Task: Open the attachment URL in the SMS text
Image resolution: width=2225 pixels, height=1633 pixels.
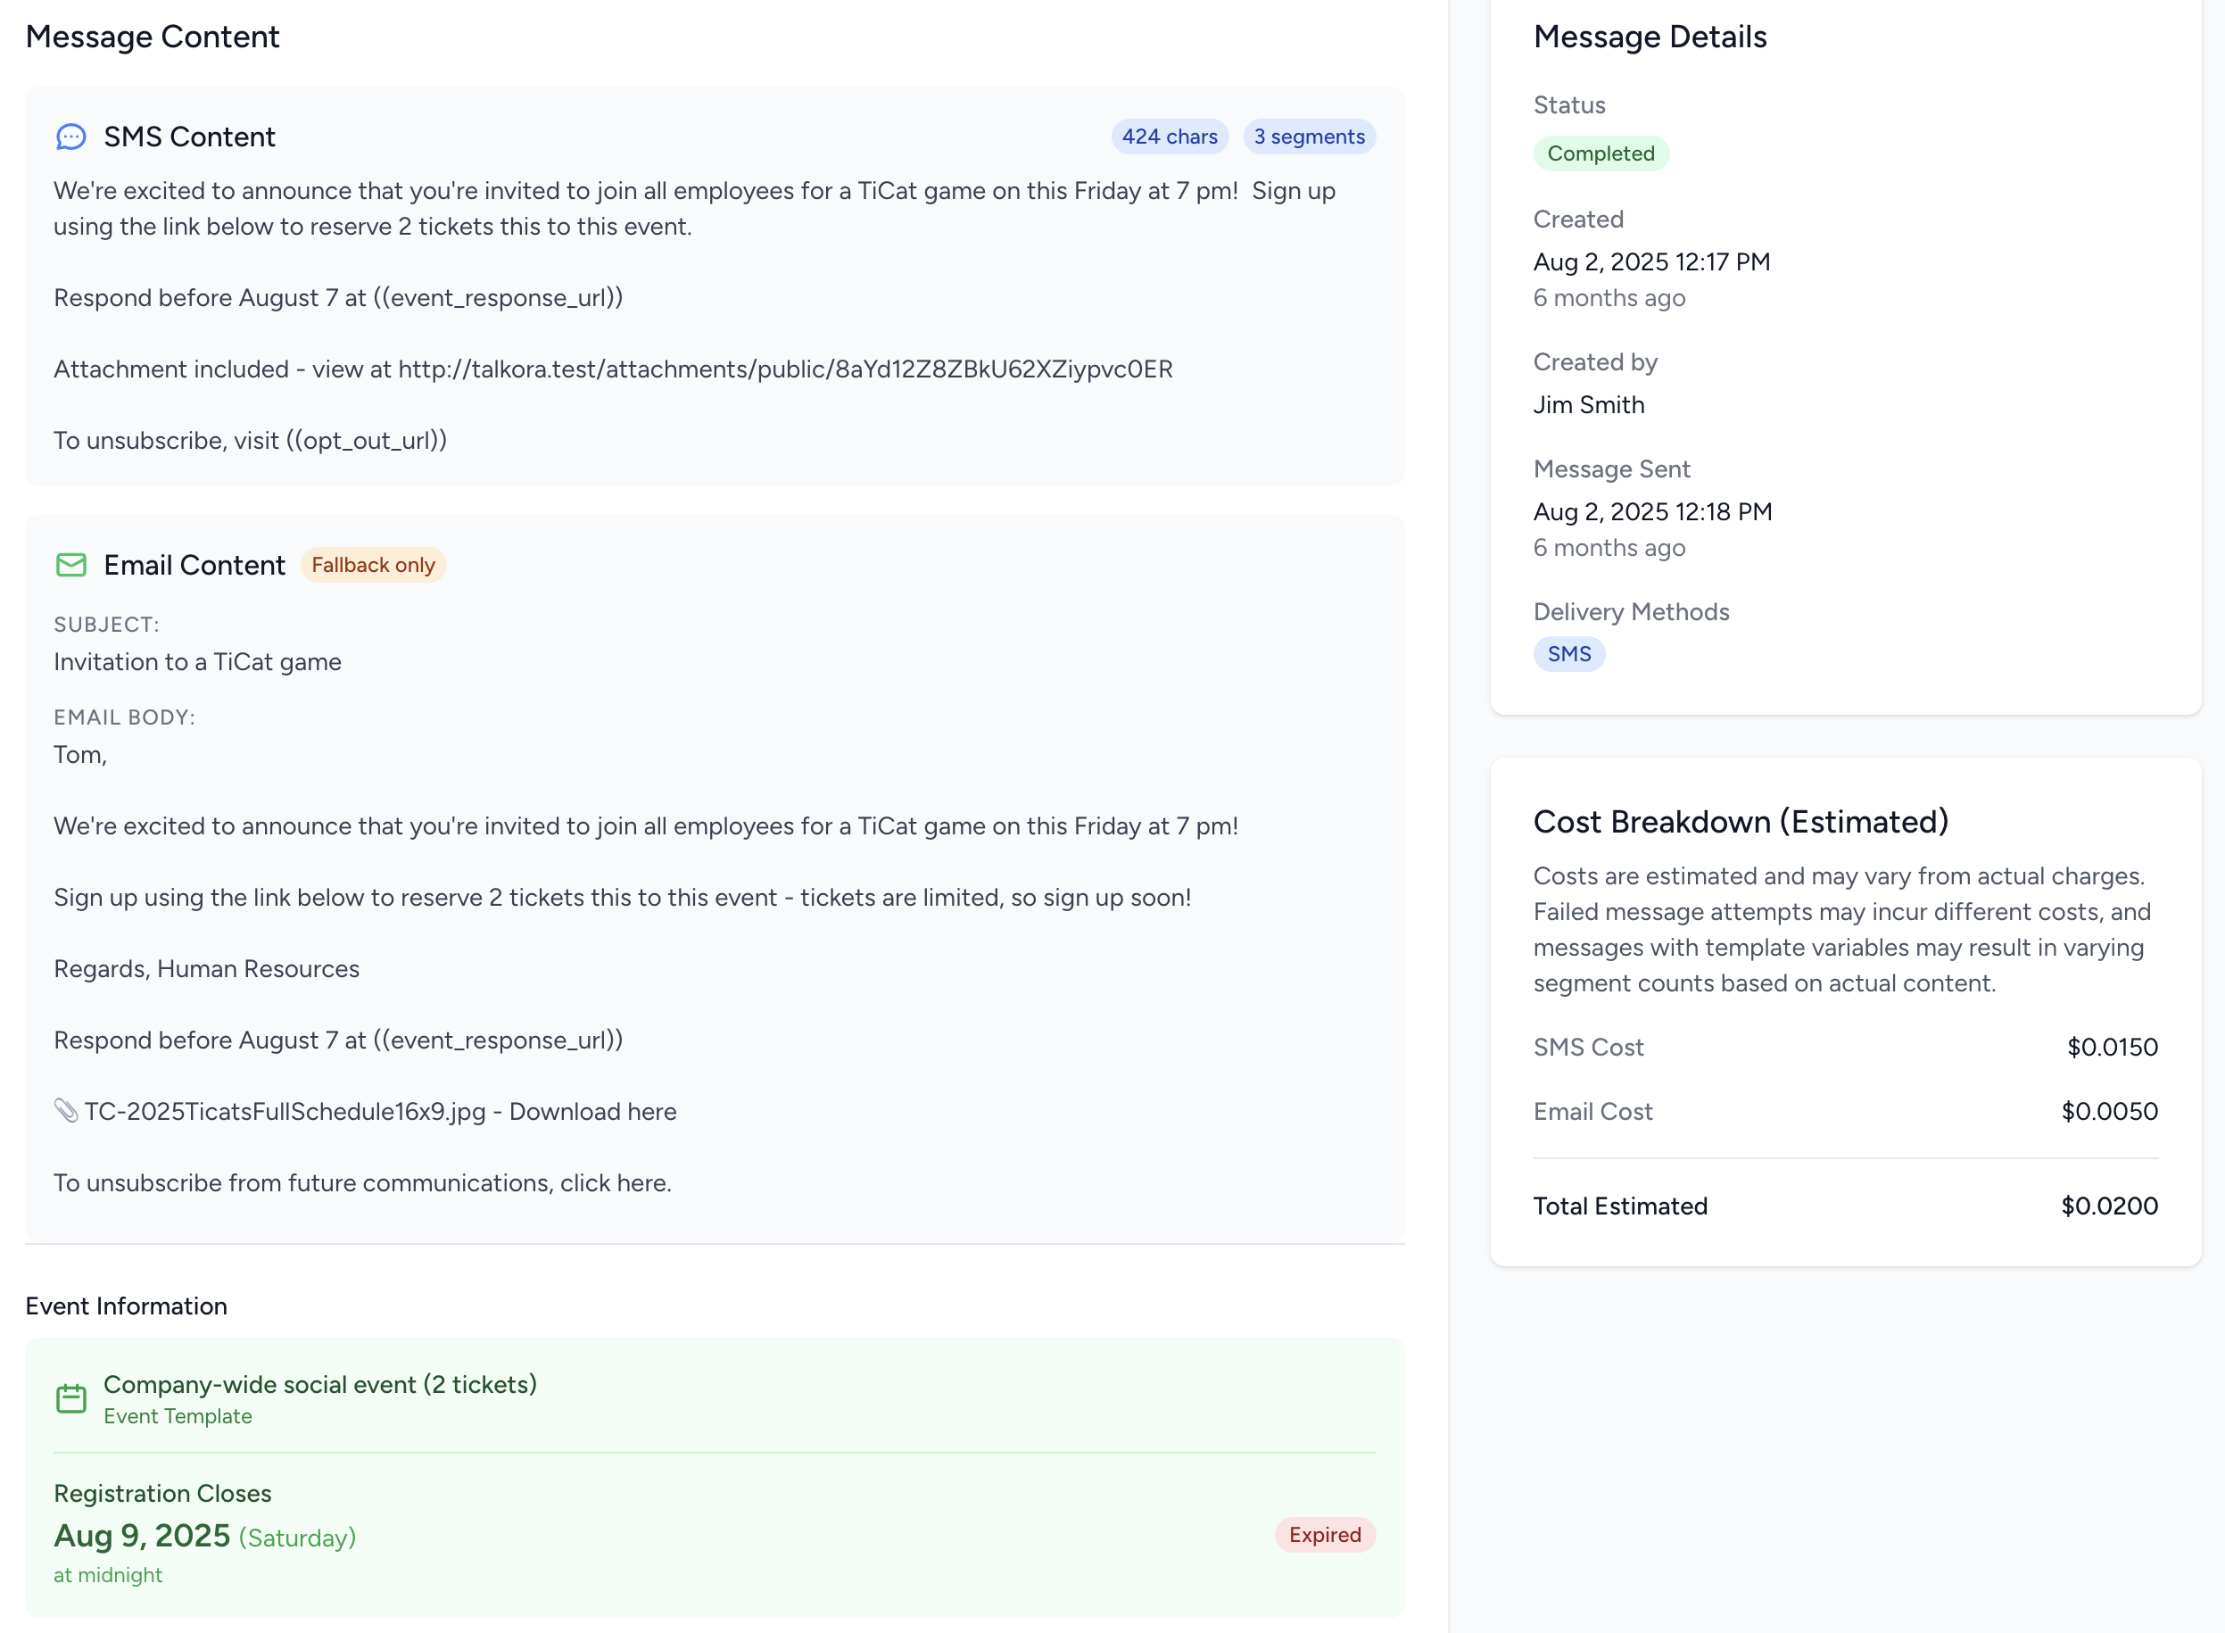Action: click(x=784, y=369)
